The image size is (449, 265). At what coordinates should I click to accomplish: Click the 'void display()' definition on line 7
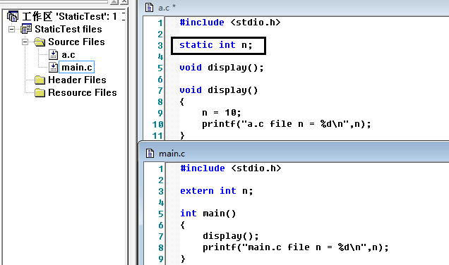(x=219, y=90)
